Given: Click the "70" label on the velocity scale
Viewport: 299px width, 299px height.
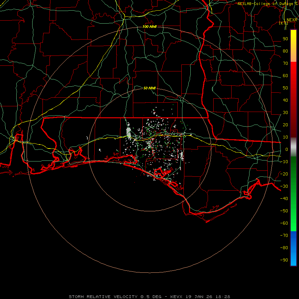Looking at the screenshot, I should click(285, 63).
